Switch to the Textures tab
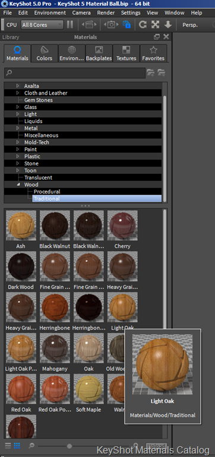 [x=127, y=54]
